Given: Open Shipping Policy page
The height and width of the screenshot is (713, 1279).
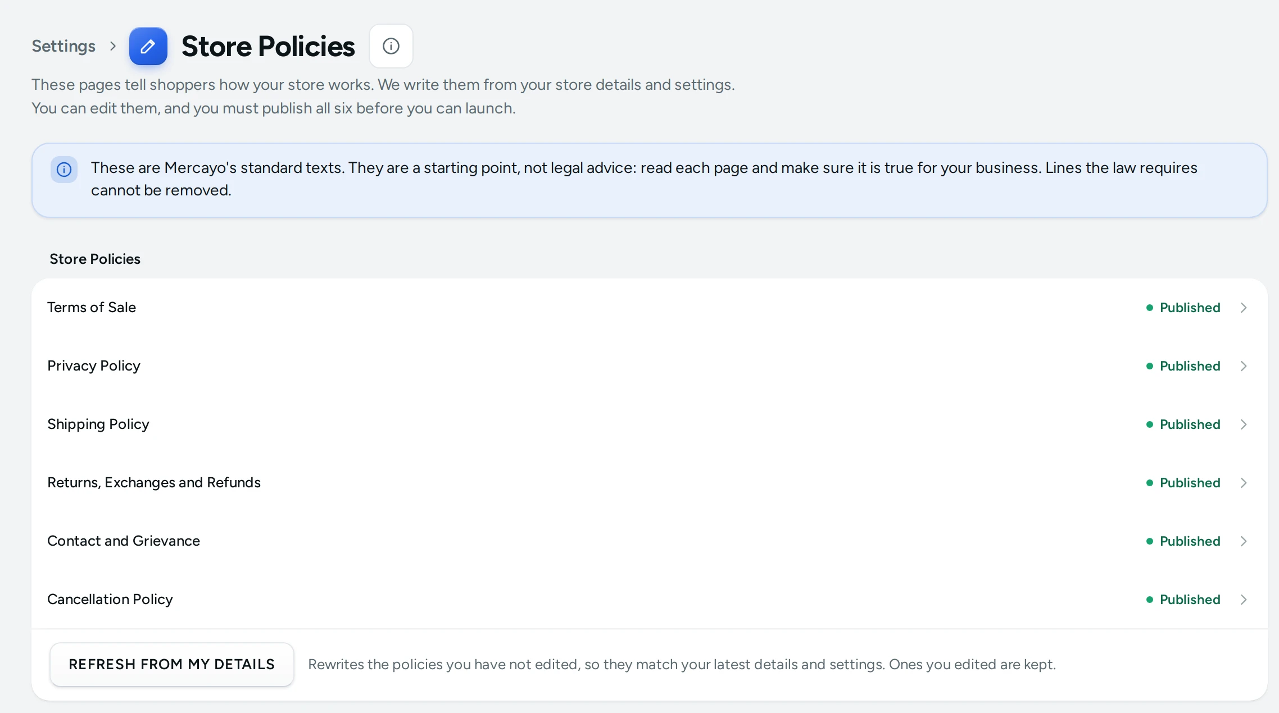Looking at the screenshot, I should tap(649, 424).
